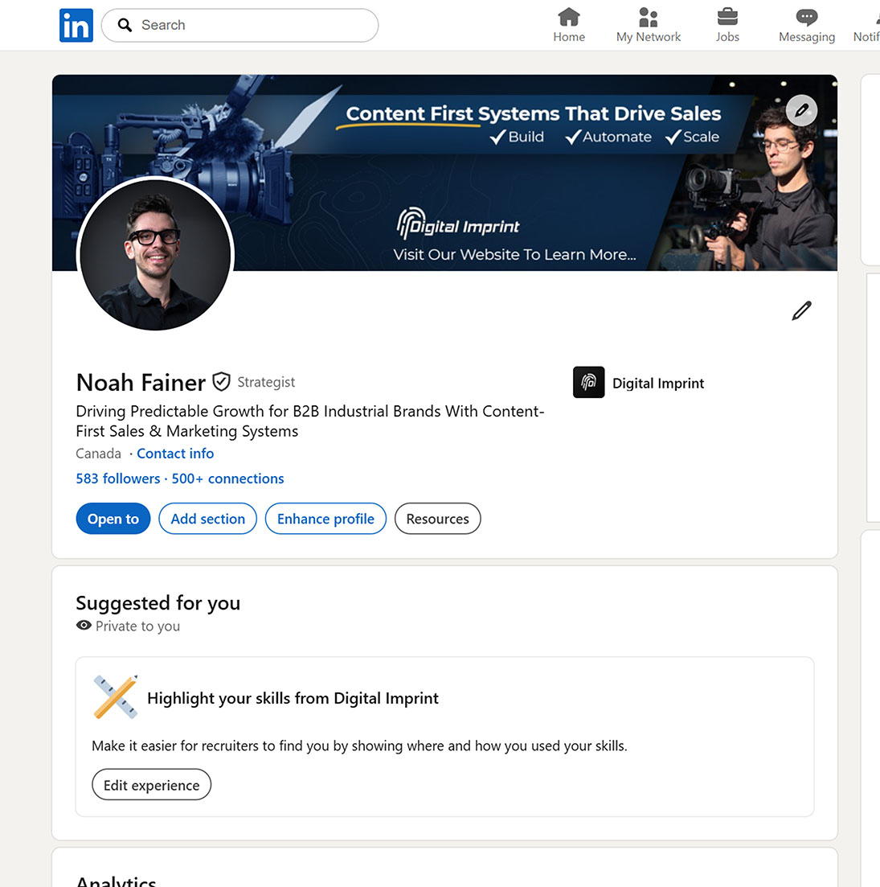
Task: Click the Analytics section heading
Action: click(x=116, y=881)
